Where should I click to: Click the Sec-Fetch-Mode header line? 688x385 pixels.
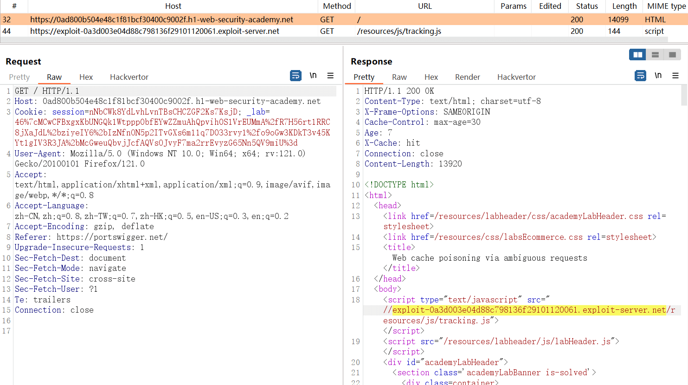click(70, 268)
